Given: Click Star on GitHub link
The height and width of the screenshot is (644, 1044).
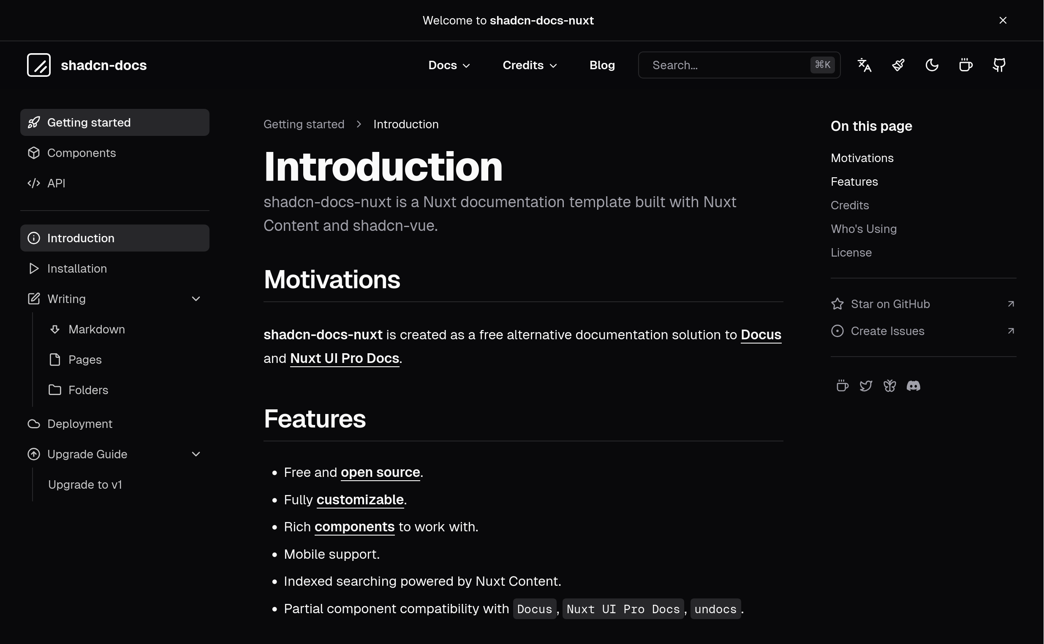Looking at the screenshot, I should pos(890,304).
